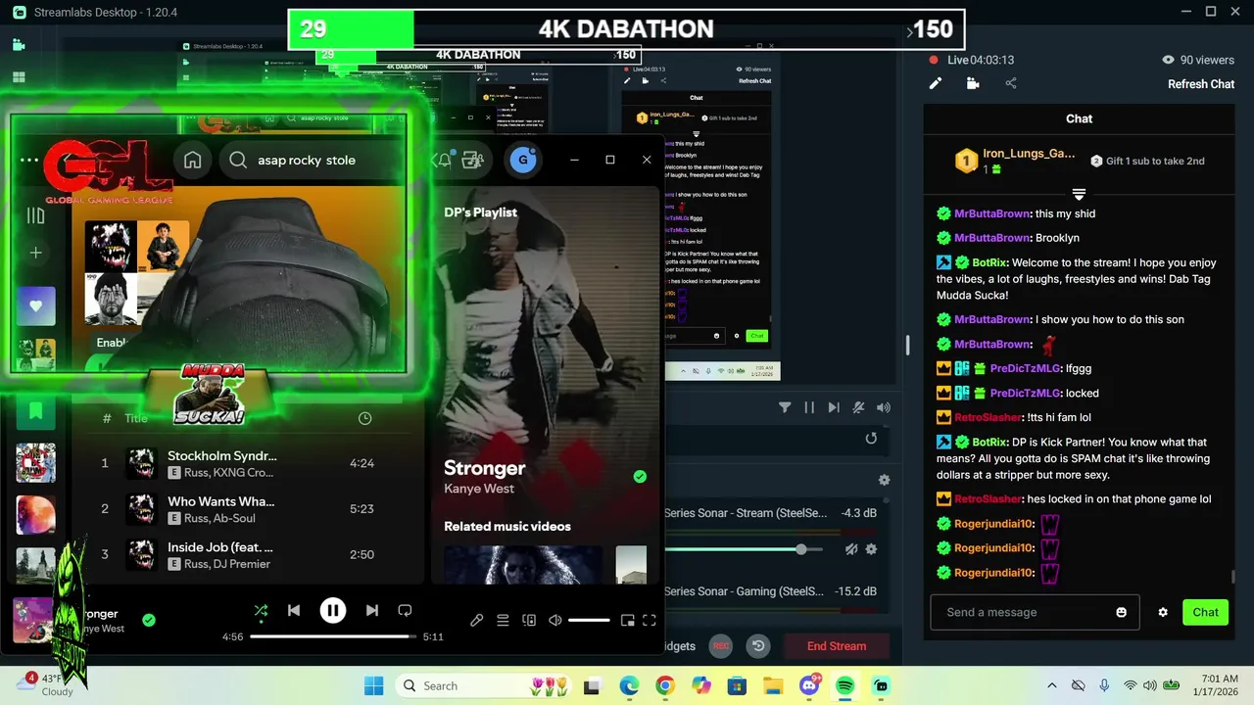
Task: Mute Spotify volume speaker icon
Action: pyautogui.click(x=555, y=620)
